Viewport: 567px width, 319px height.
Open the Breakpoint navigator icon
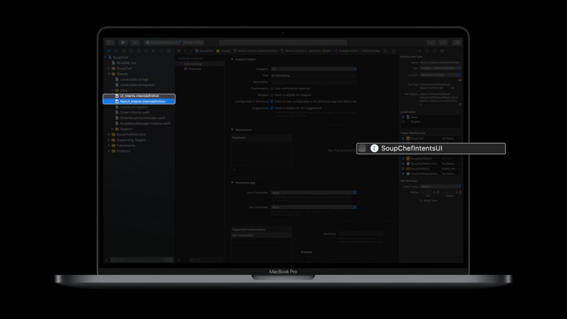click(x=161, y=51)
